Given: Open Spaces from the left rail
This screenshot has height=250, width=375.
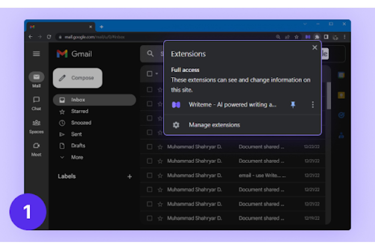Looking at the screenshot, I should [36, 126].
